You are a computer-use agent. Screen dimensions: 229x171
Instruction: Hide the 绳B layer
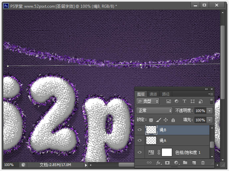pos(140,130)
